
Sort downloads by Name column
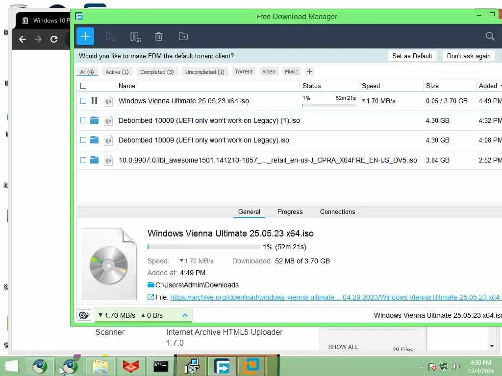point(207,86)
